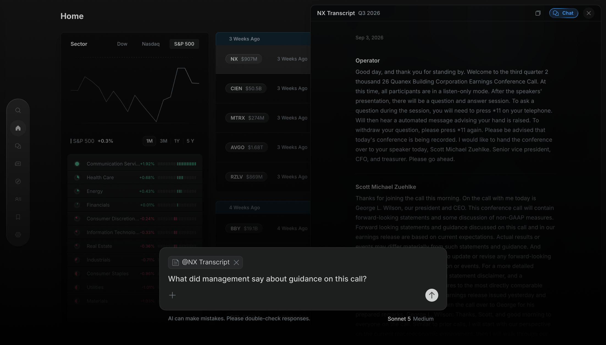Open the people list icon in sidebar
Viewport: 606px width, 345px height.
pos(18,199)
